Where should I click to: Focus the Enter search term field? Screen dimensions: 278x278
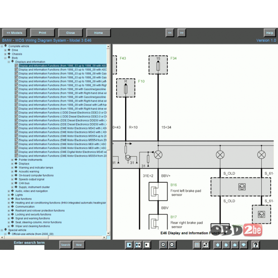(29, 247)
